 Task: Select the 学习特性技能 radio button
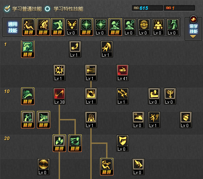coord(47,9)
